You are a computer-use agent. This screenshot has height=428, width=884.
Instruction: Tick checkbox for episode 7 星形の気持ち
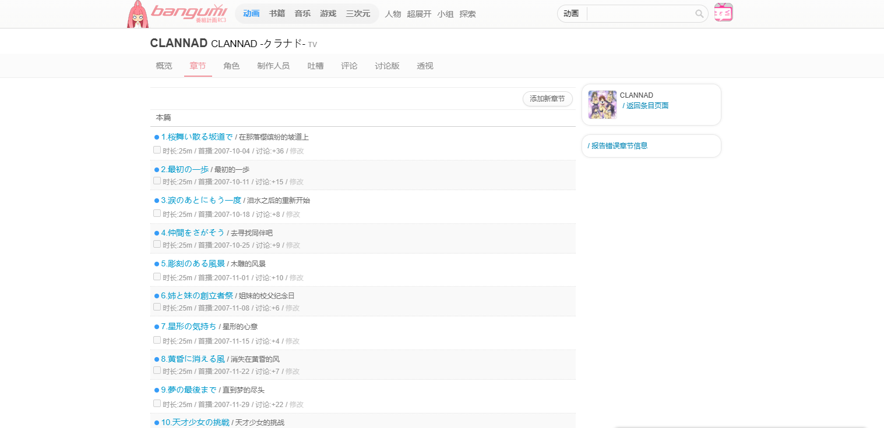coord(157,340)
